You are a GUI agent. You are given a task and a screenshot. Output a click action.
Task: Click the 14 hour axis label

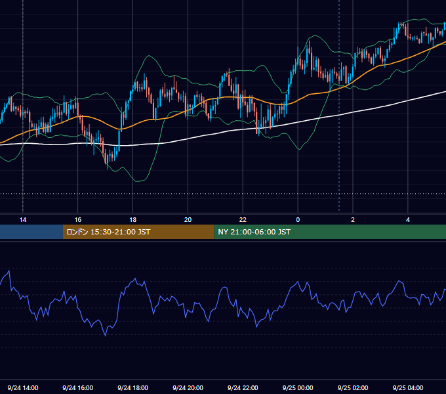pos(23,220)
